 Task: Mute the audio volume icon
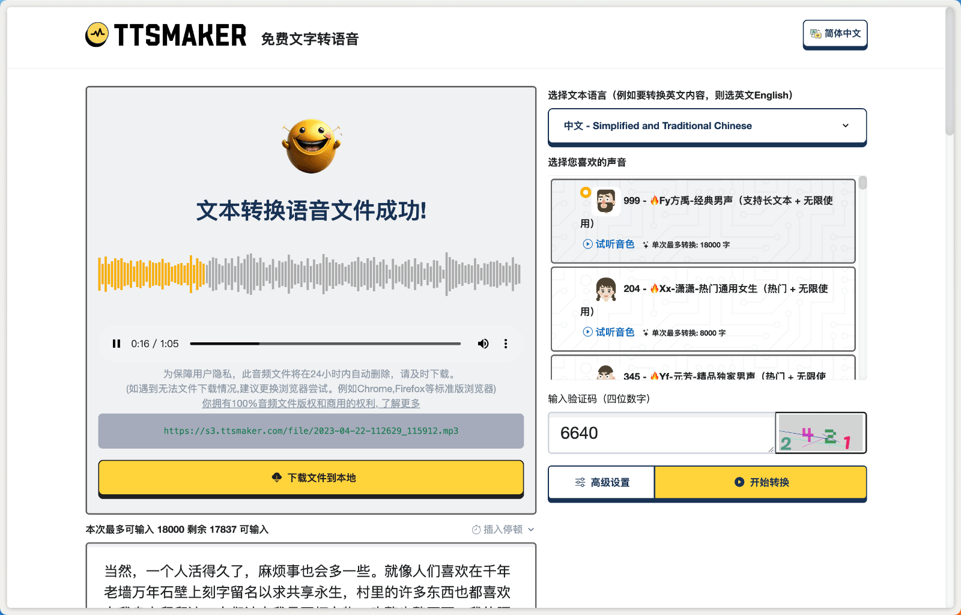coord(483,343)
